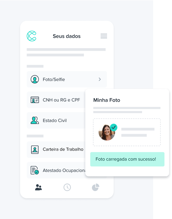
Task: Open Carteira de Trabalho entry
Action: [56, 150]
